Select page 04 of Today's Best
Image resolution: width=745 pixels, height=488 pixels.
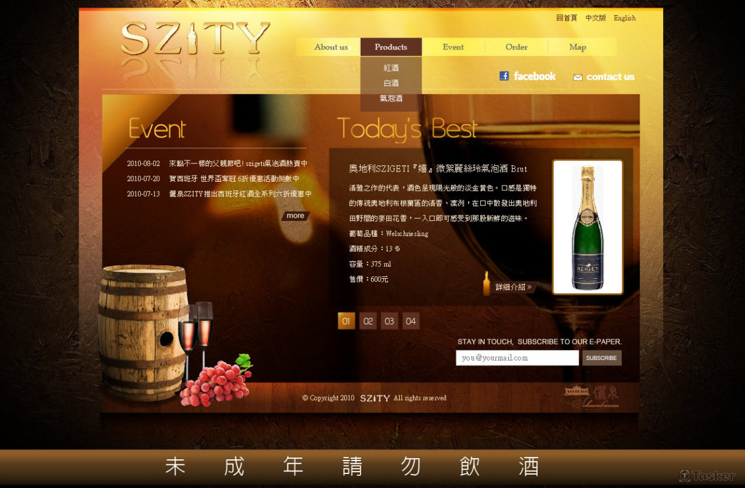[x=411, y=321]
